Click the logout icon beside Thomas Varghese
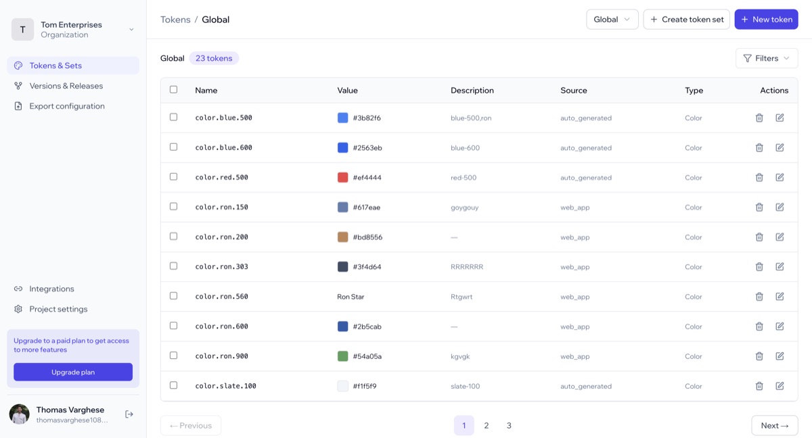 click(x=129, y=414)
